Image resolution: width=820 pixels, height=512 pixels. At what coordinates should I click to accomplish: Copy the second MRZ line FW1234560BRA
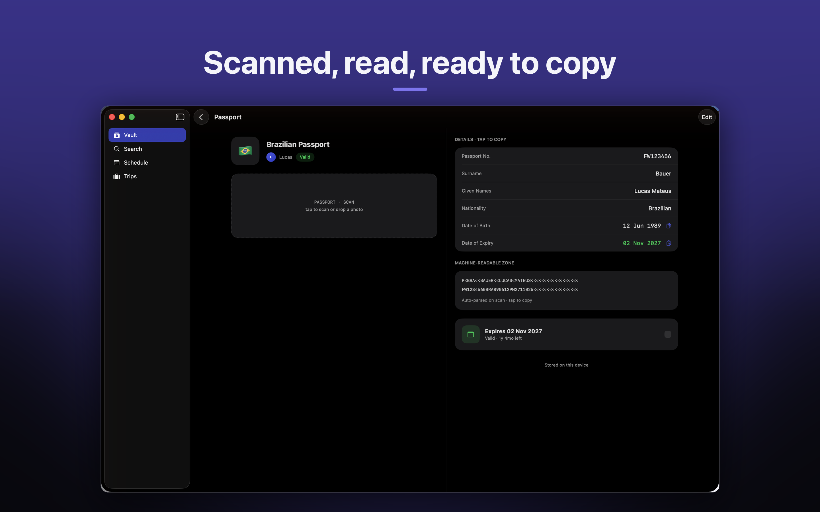tap(520, 290)
